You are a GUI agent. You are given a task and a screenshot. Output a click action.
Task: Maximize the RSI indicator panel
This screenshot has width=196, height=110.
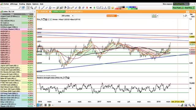click(x=66, y=78)
